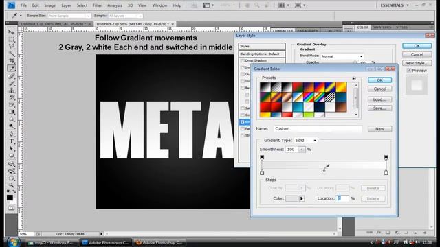Select the Eyedropper tool in the toolbox
This screenshot has height=247, width=440.
pos(11,68)
